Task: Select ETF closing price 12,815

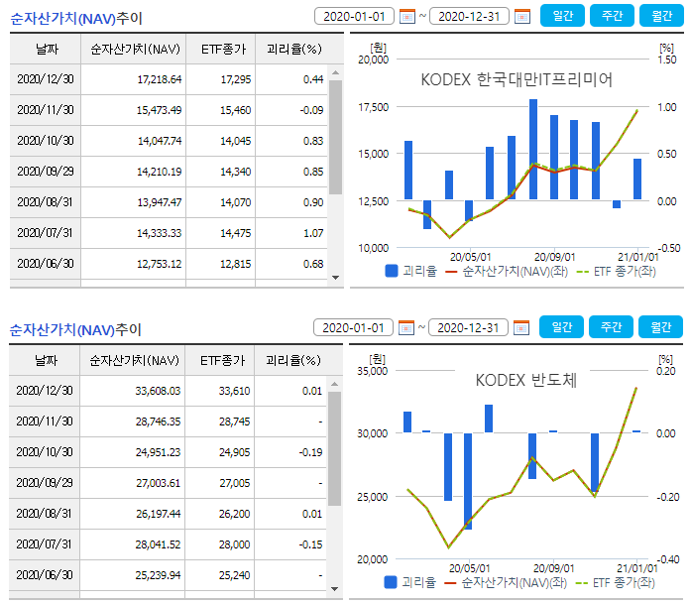Action: pyautogui.click(x=236, y=264)
